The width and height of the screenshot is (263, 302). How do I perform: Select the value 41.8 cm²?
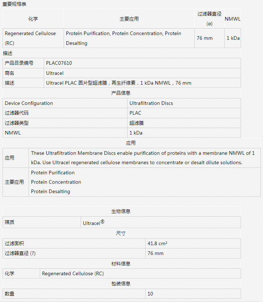coord(158,243)
